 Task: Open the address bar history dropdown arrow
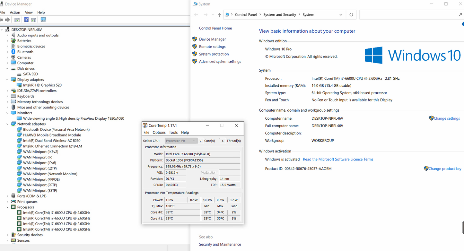click(x=341, y=15)
